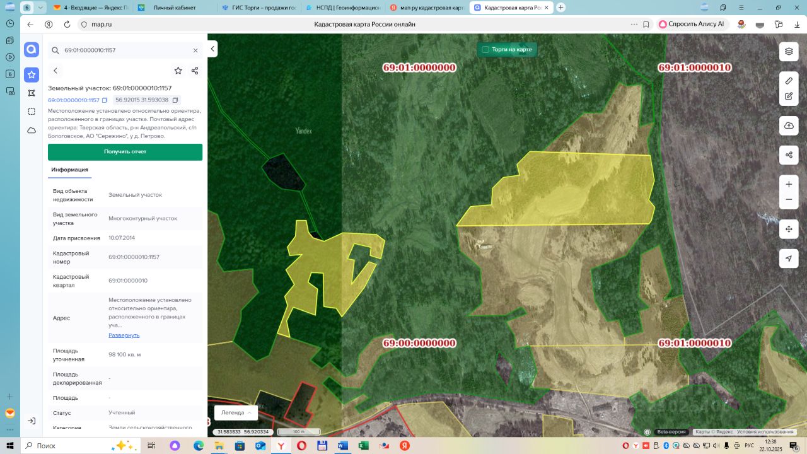Image resolution: width=807 pixels, height=454 pixels.
Task: Open Microsoft Excel from the taskbar
Action: click(364, 446)
